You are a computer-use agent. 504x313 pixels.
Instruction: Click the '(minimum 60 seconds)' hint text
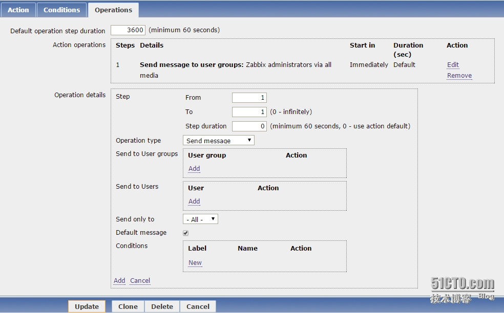[x=184, y=30]
